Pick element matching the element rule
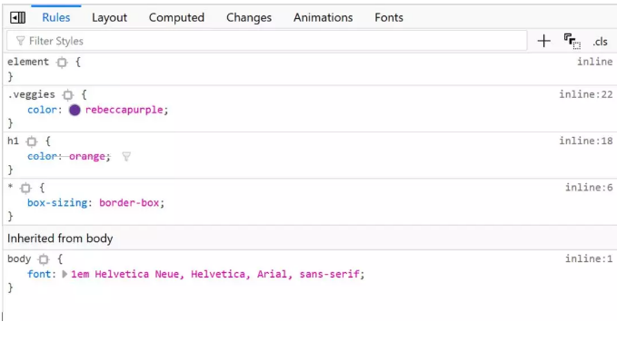This screenshot has width=627, height=341. coord(62,63)
